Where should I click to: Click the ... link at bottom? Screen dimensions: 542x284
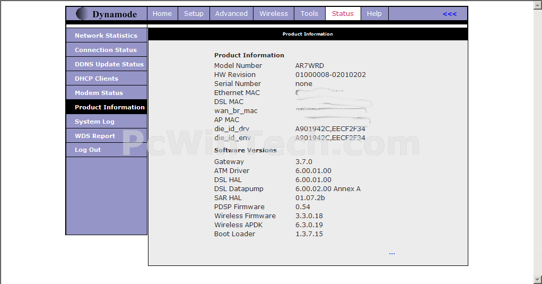(x=391, y=253)
